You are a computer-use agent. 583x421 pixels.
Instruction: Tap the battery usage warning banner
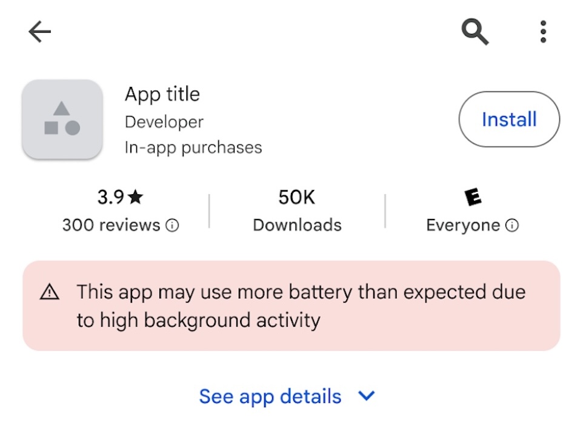coord(291,305)
